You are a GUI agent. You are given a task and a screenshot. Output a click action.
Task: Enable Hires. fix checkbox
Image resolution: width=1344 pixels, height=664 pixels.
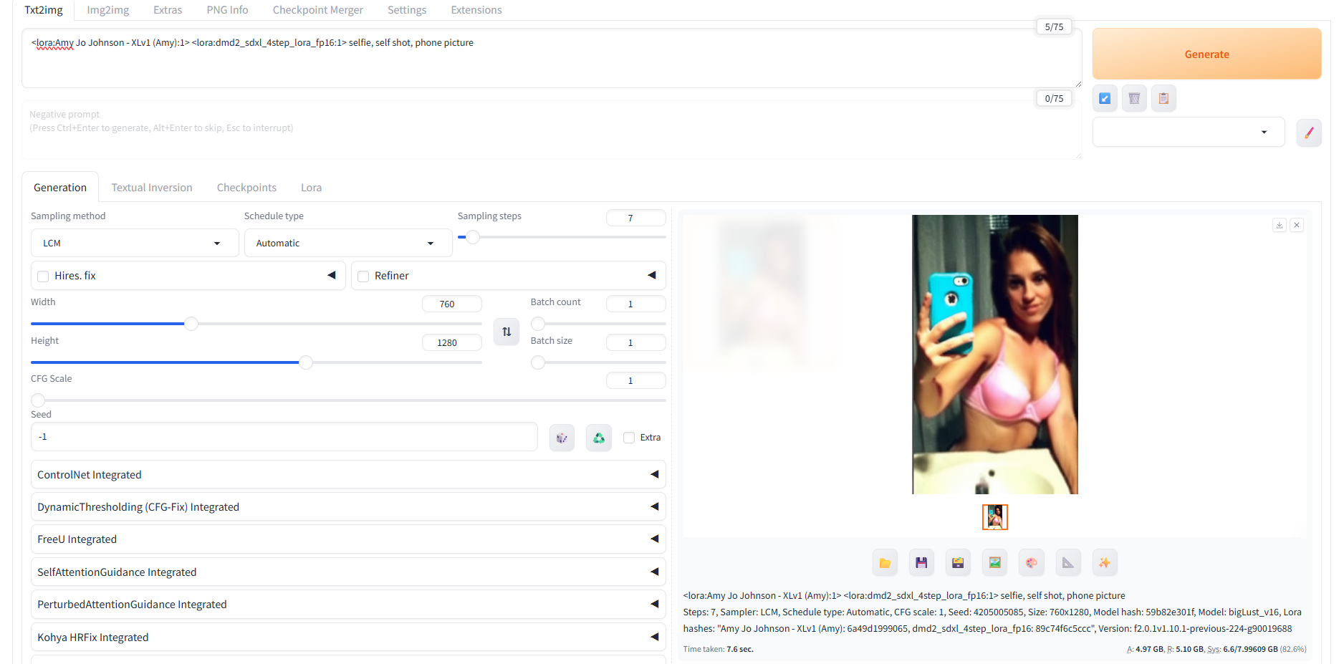pyautogui.click(x=43, y=276)
